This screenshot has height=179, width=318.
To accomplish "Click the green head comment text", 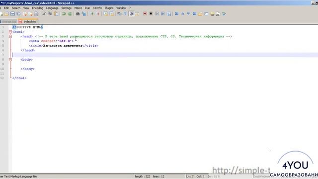I will click(x=133, y=36).
